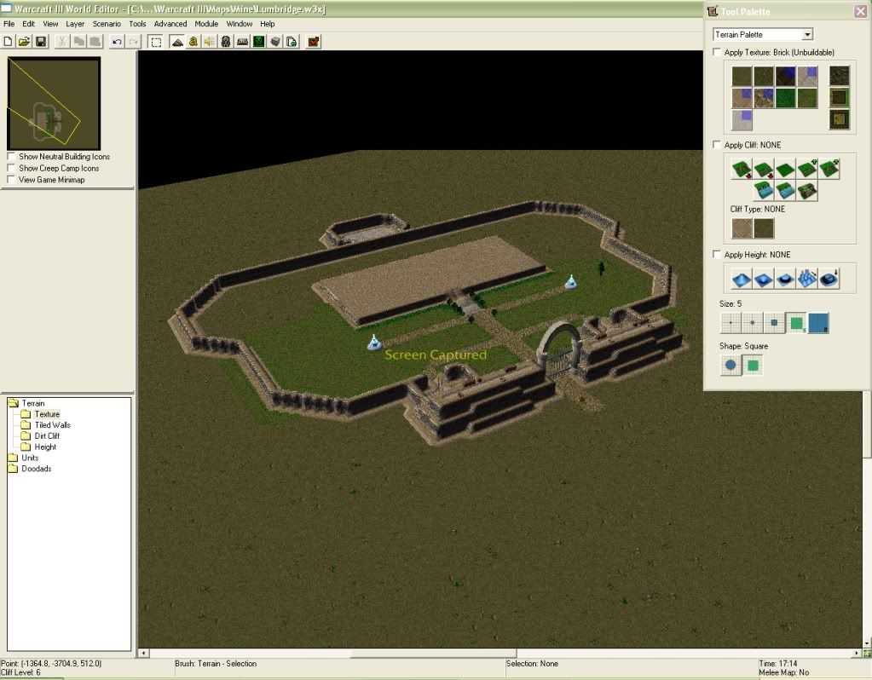872x680 pixels.
Task: Set brush size to the largest blue option
Action: (x=818, y=322)
